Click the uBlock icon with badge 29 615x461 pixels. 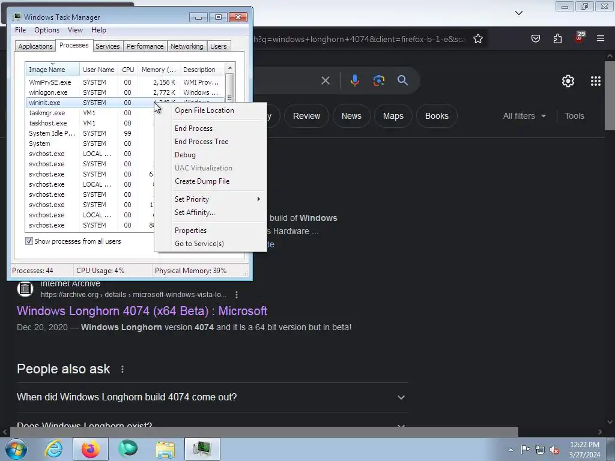[580, 37]
